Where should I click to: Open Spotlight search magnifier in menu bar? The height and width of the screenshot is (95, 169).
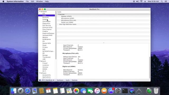pos(162,1)
